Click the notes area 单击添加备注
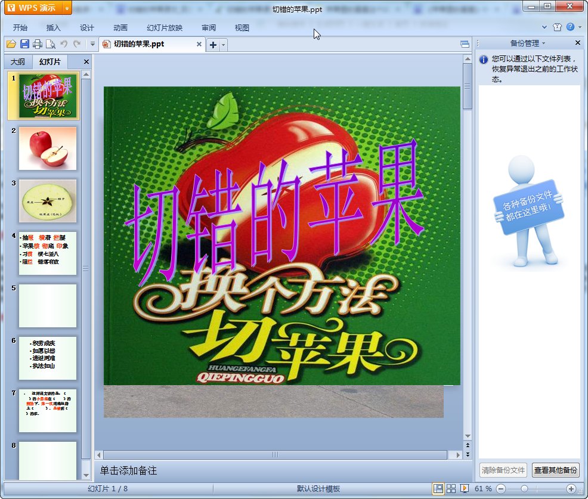This screenshot has width=588, height=499. click(129, 470)
